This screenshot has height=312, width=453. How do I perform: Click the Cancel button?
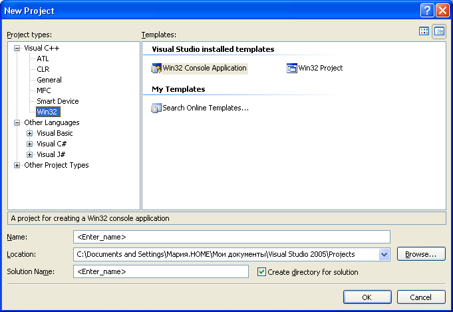(x=421, y=297)
